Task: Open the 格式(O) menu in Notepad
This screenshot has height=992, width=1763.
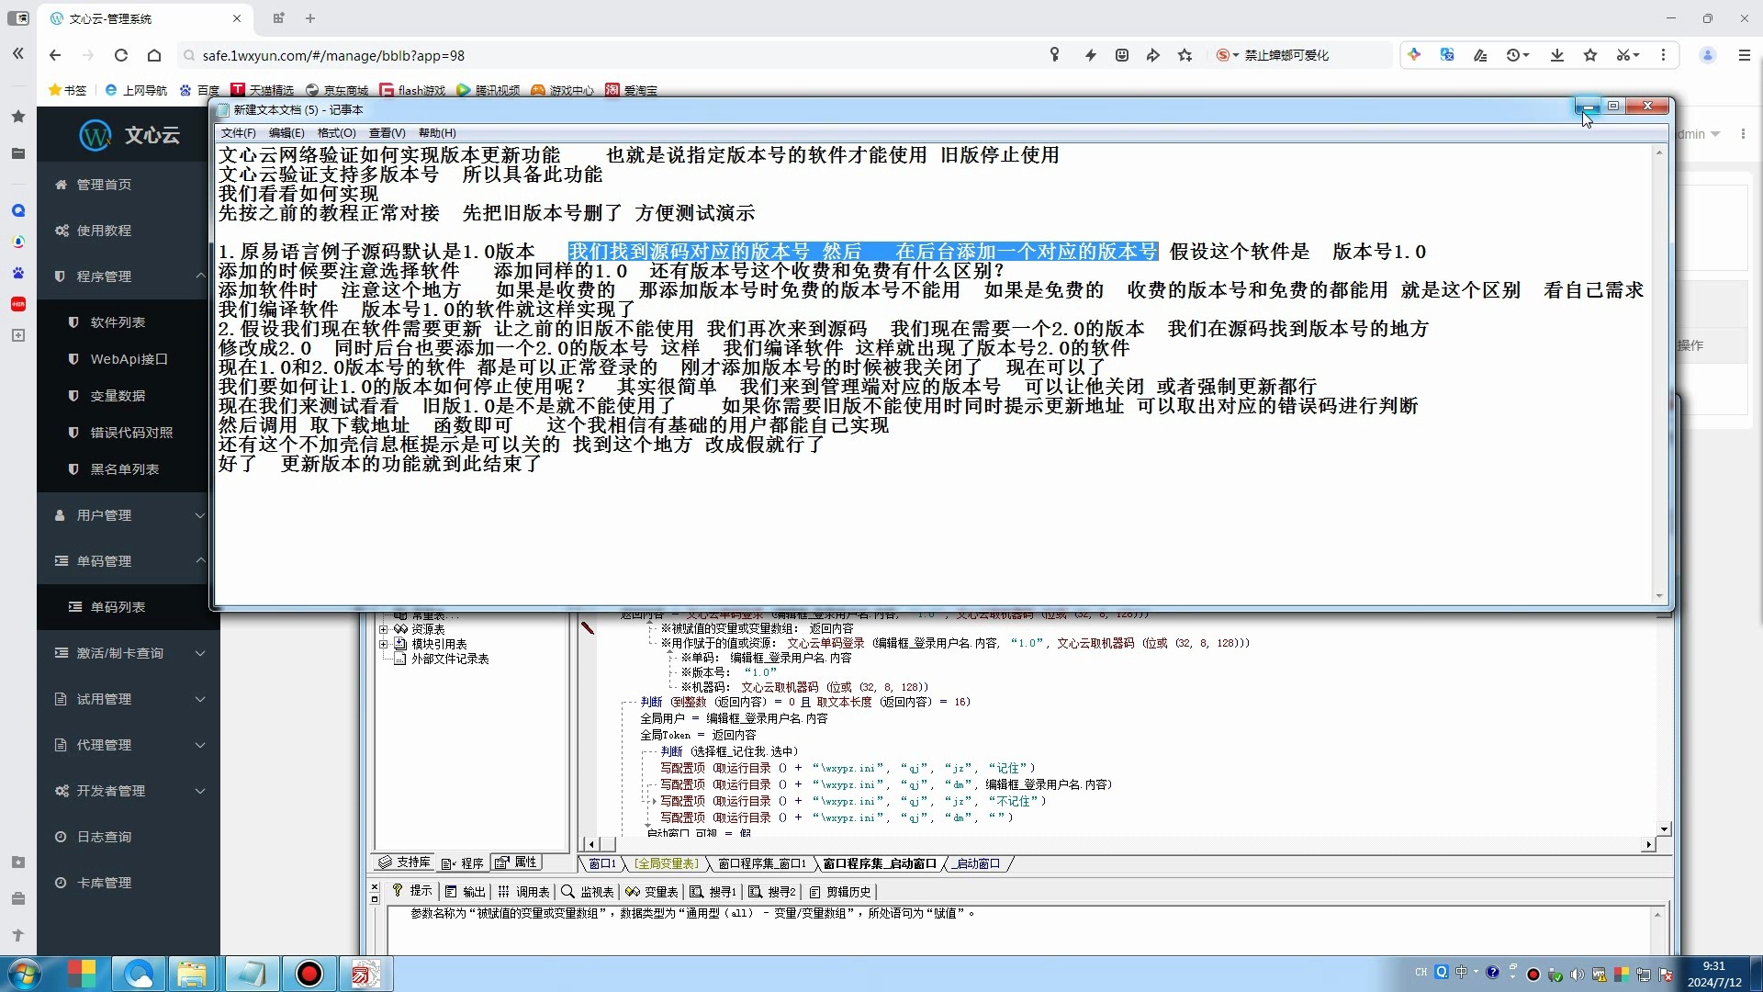Action: coord(337,132)
